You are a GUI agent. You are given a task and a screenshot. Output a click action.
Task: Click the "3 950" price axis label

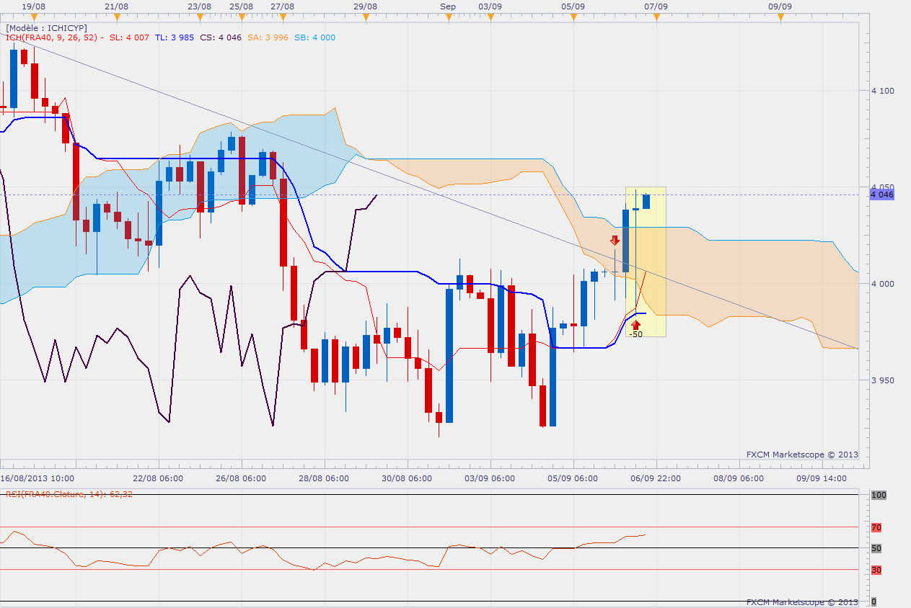[x=883, y=380]
